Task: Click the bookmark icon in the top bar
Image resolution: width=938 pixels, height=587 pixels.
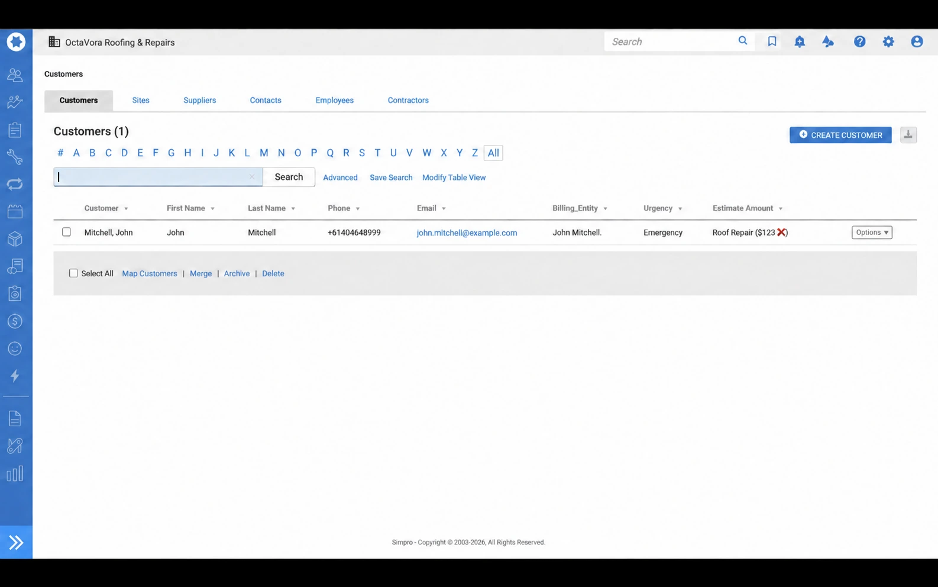Action: (x=772, y=41)
